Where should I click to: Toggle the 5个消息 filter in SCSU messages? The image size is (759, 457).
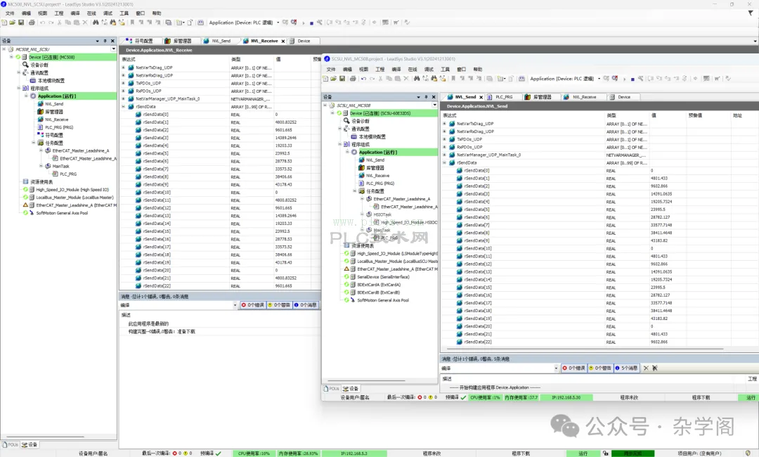pos(626,368)
